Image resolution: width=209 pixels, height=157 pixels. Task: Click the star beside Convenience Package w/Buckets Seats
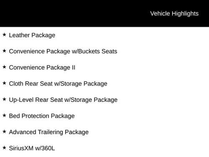coord(4,51)
